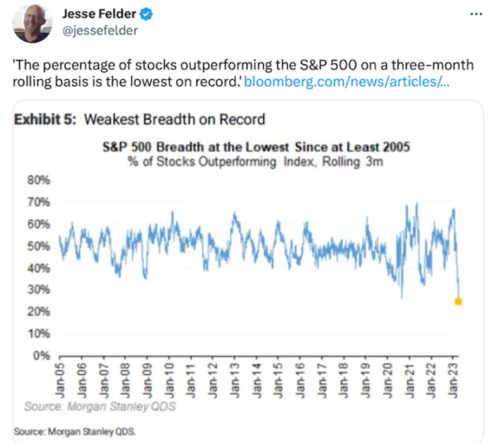493x443 pixels.
Task: Click the Exhibit 5 heading text
Action: [139, 119]
